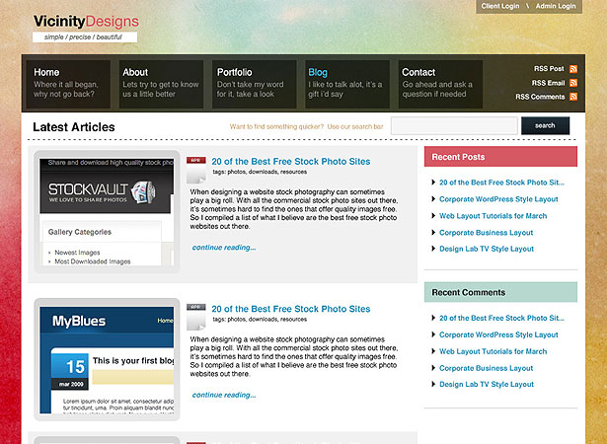Click the Client Login link

pyautogui.click(x=500, y=6)
